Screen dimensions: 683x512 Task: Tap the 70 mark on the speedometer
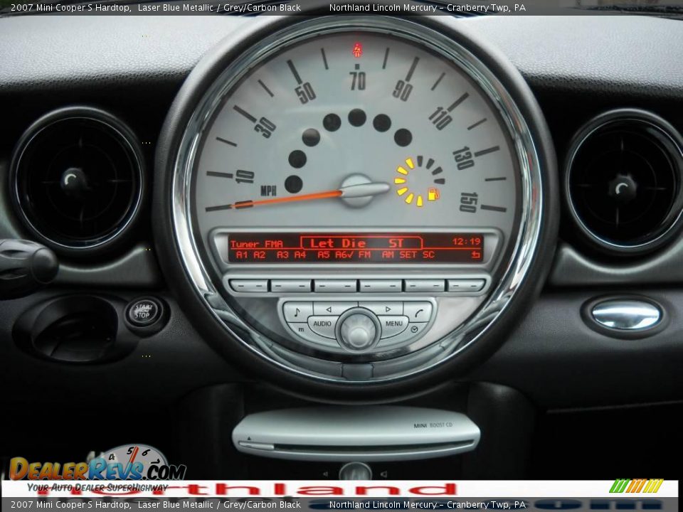[358, 81]
